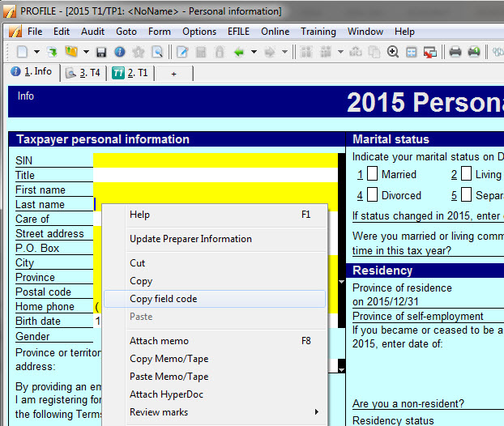
Task: Open the forward arrow history dropdown
Action: (284, 51)
